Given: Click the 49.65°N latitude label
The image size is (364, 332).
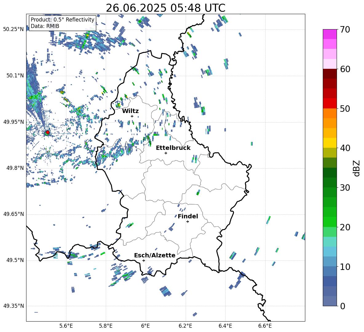Looking at the screenshot, I should [14, 214].
